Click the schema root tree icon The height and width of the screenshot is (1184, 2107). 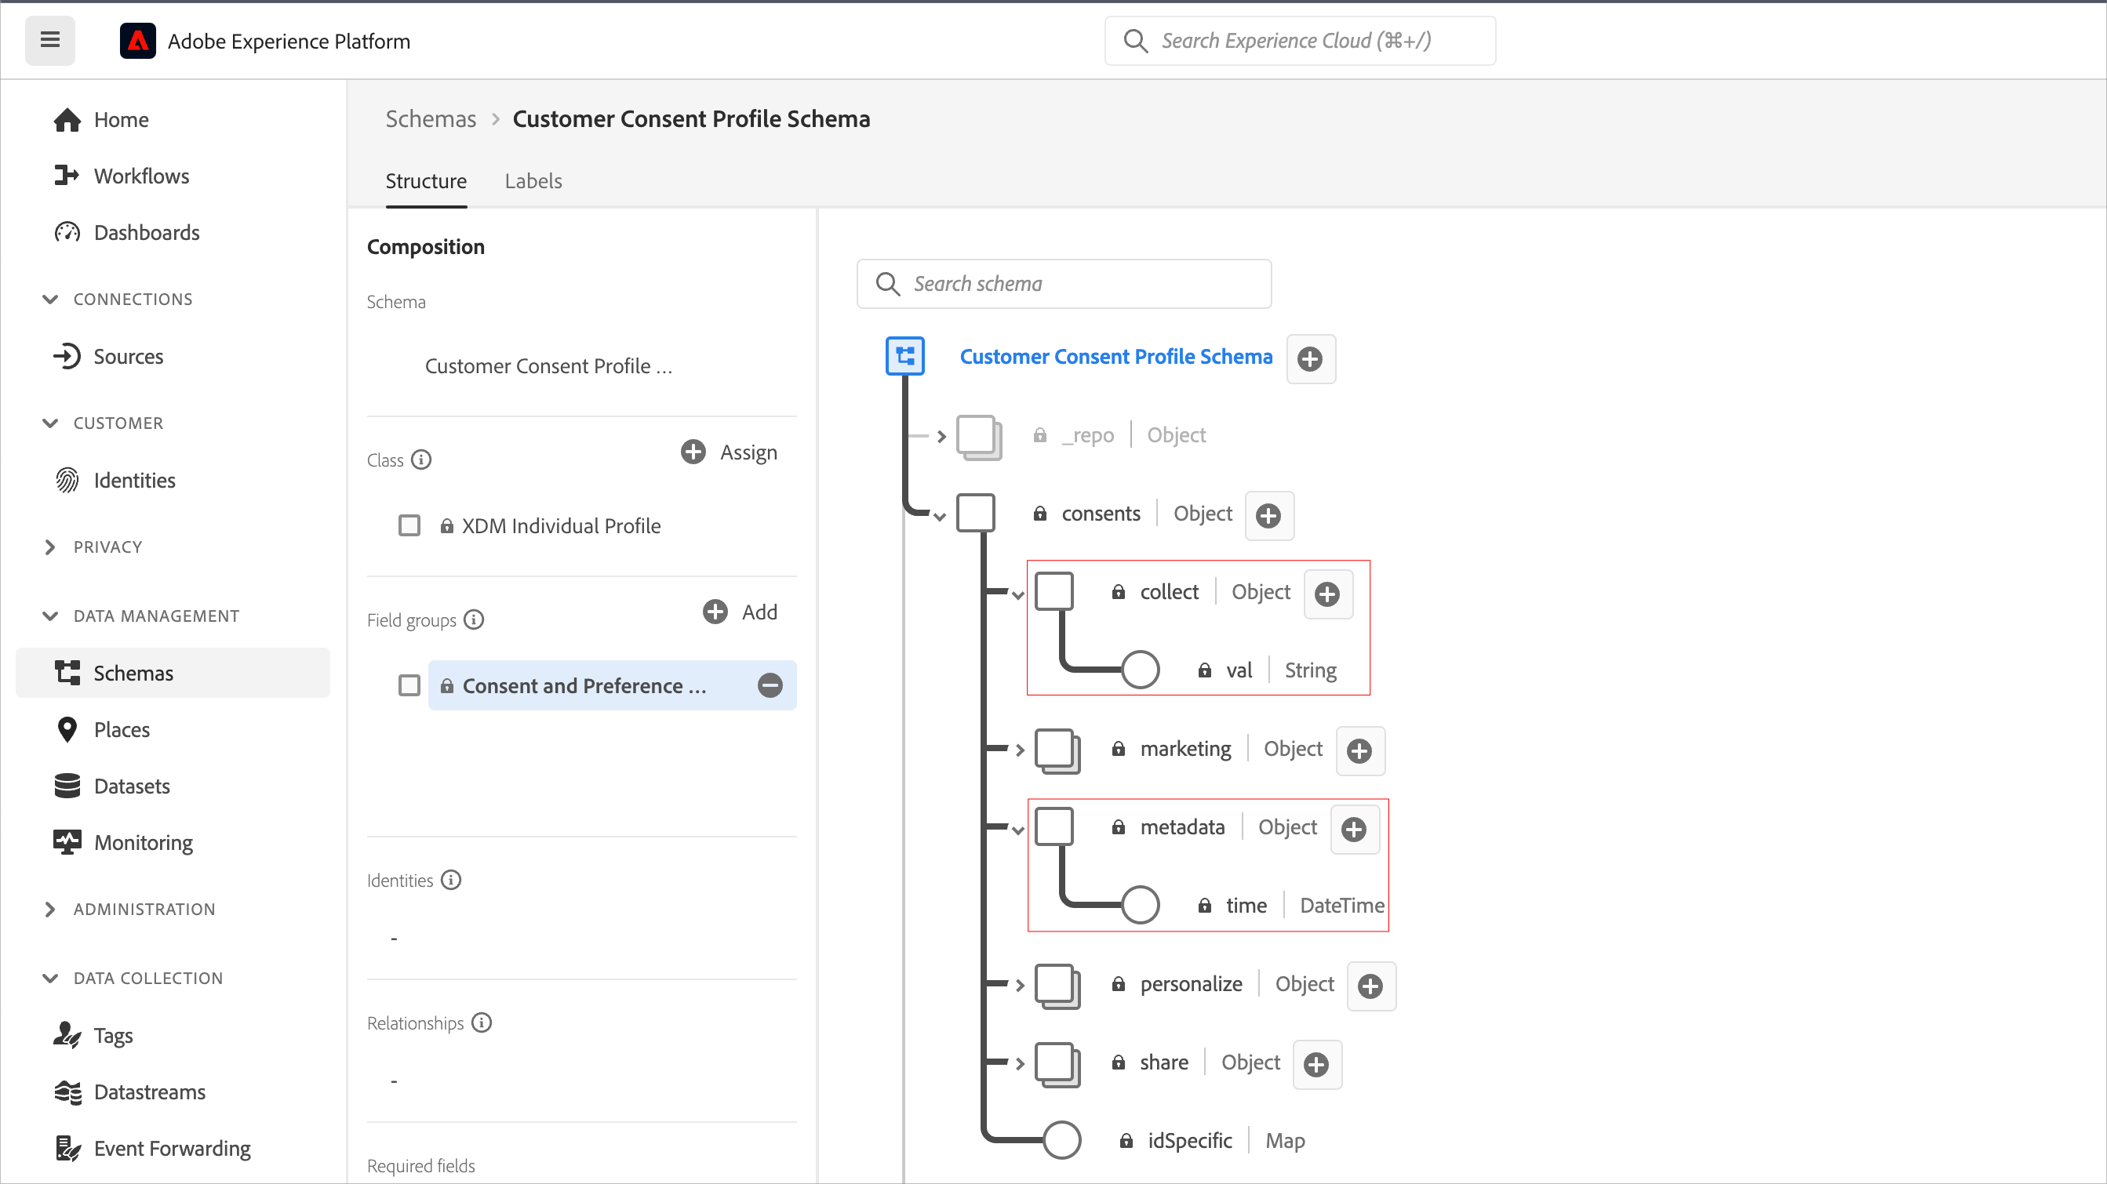tap(904, 357)
